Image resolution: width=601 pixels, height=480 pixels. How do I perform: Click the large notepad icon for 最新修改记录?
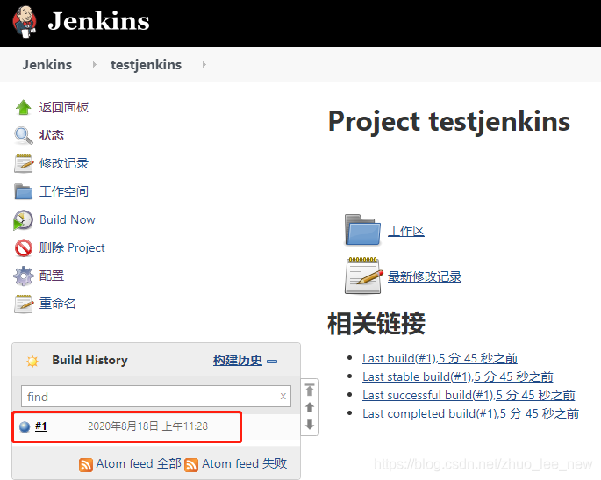[x=363, y=276]
